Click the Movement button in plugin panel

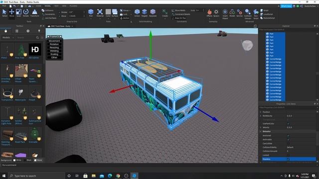[54, 41]
